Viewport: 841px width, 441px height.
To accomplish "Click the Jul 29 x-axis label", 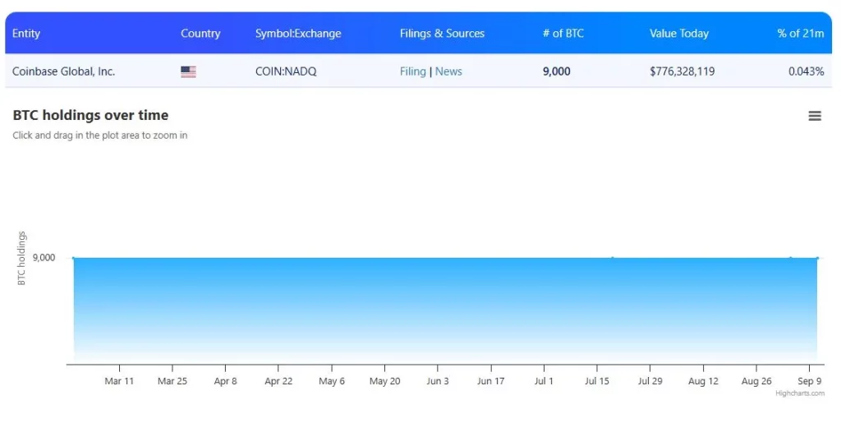I will tap(650, 381).
